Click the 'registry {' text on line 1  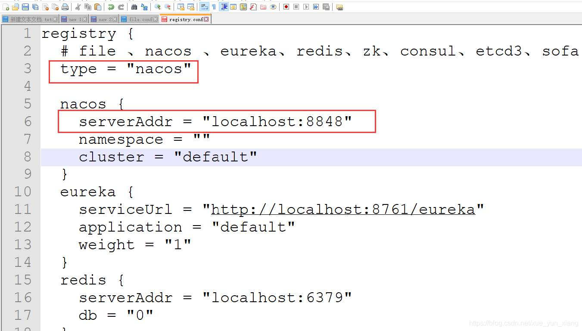(x=88, y=34)
